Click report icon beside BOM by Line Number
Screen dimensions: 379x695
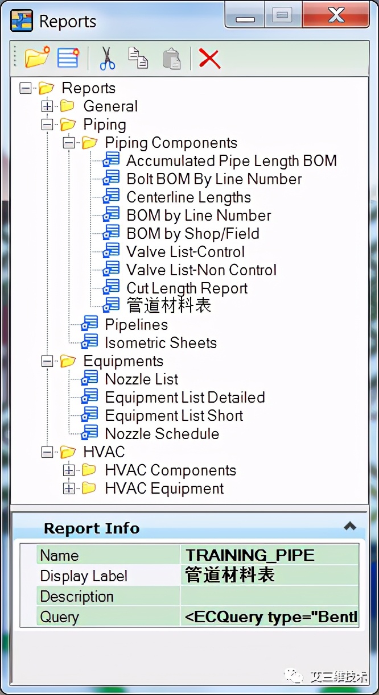[112, 215]
